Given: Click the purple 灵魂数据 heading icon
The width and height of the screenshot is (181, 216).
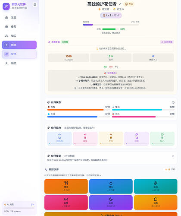Looking at the screenshot, I should 49,42.
